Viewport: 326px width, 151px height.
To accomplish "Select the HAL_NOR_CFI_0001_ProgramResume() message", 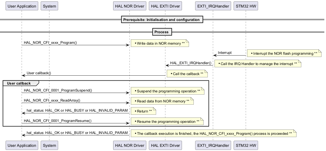I will [58, 121].
